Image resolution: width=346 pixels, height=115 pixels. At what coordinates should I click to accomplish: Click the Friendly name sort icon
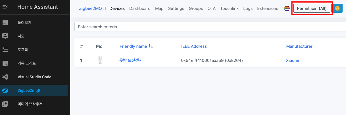pyautogui.click(x=151, y=46)
